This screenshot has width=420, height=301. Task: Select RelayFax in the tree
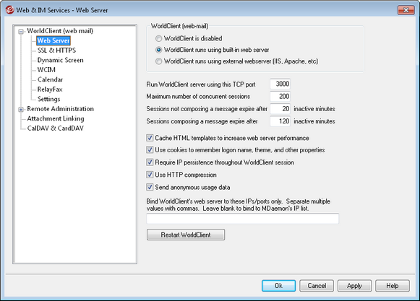(50, 90)
